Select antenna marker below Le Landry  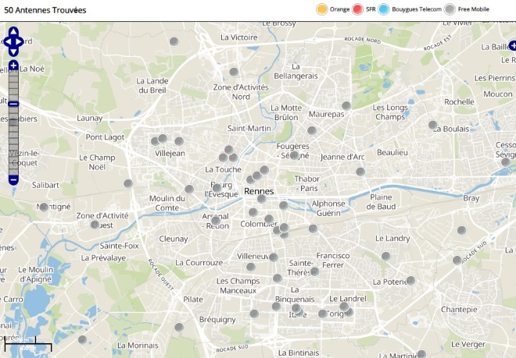click(385, 256)
